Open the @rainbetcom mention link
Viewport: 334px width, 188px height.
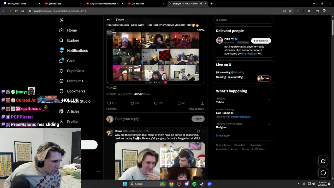tap(249, 54)
